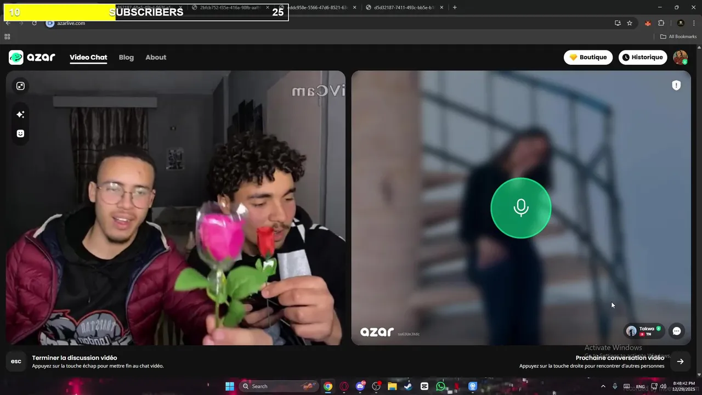Open Steam from taskbar
Image resolution: width=702 pixels, height=395 pixels.
tap(408, 386)
